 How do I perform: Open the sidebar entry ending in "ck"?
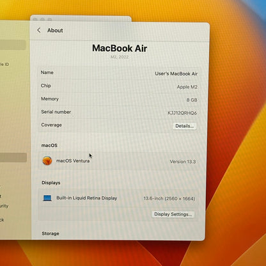coord(2,219)
